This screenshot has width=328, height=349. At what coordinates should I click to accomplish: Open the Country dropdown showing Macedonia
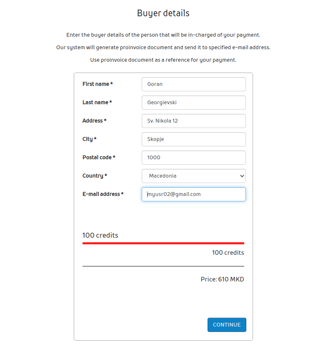coord(193,176)
